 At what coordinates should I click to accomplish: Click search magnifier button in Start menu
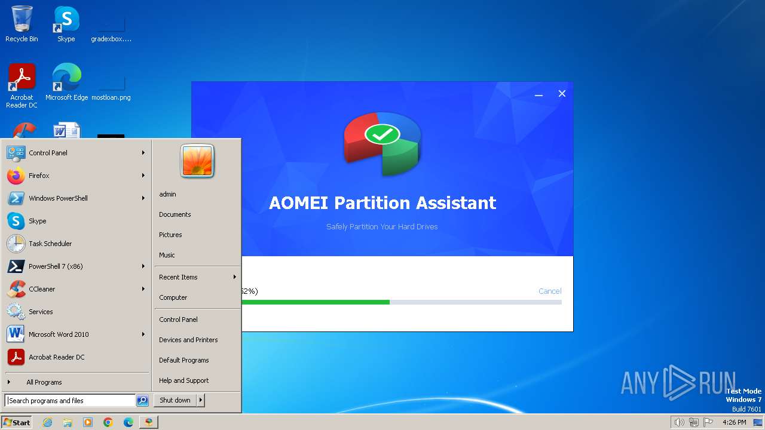tap(142, 401)
